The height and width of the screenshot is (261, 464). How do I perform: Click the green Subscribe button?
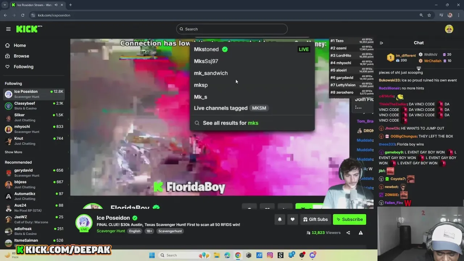[350, 219]
